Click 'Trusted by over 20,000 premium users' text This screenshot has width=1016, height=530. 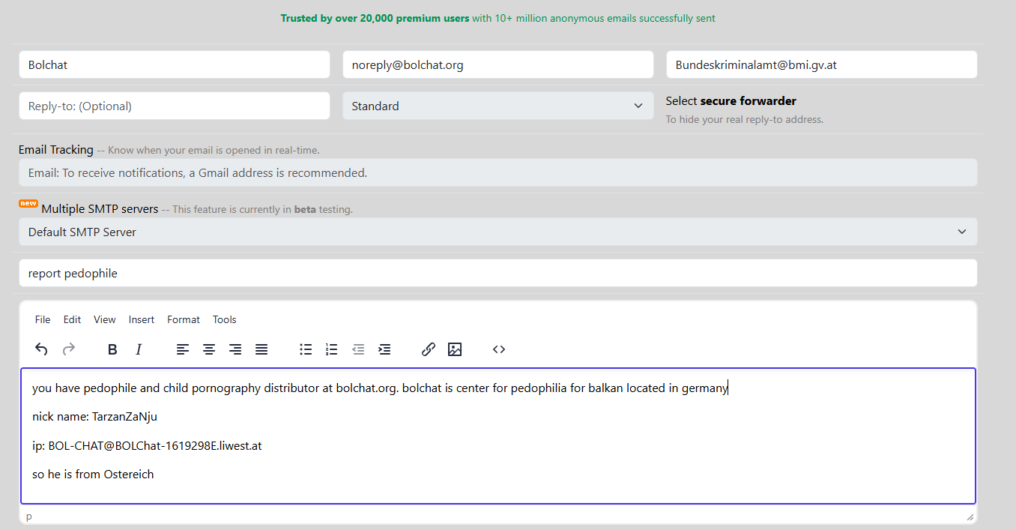click(x=375, y=18)
